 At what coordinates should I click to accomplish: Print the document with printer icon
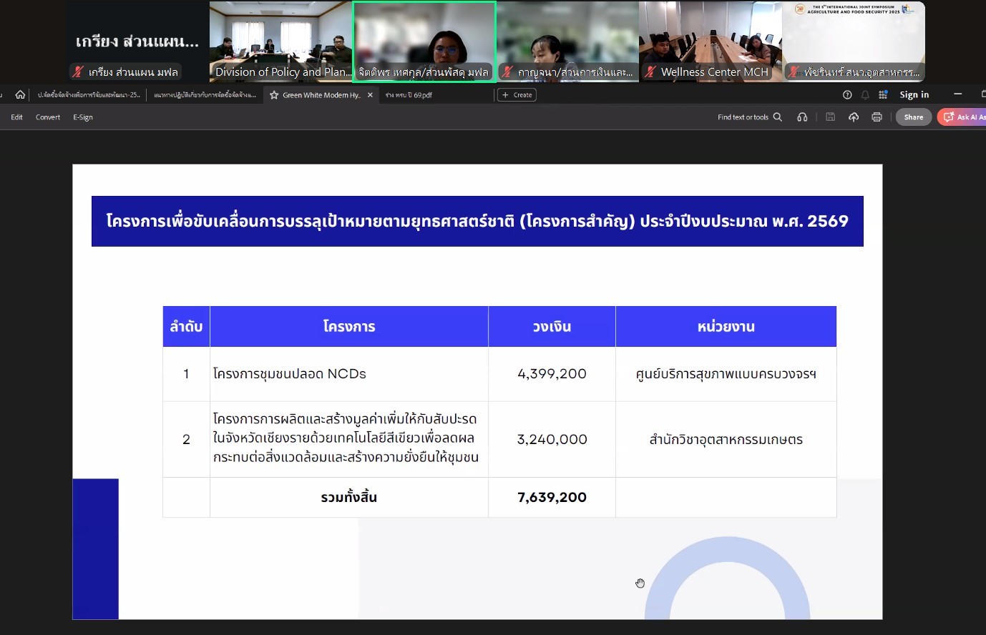[877, 117]
